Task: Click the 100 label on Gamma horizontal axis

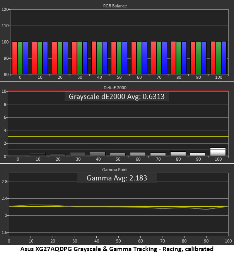Action: (228, 241)
